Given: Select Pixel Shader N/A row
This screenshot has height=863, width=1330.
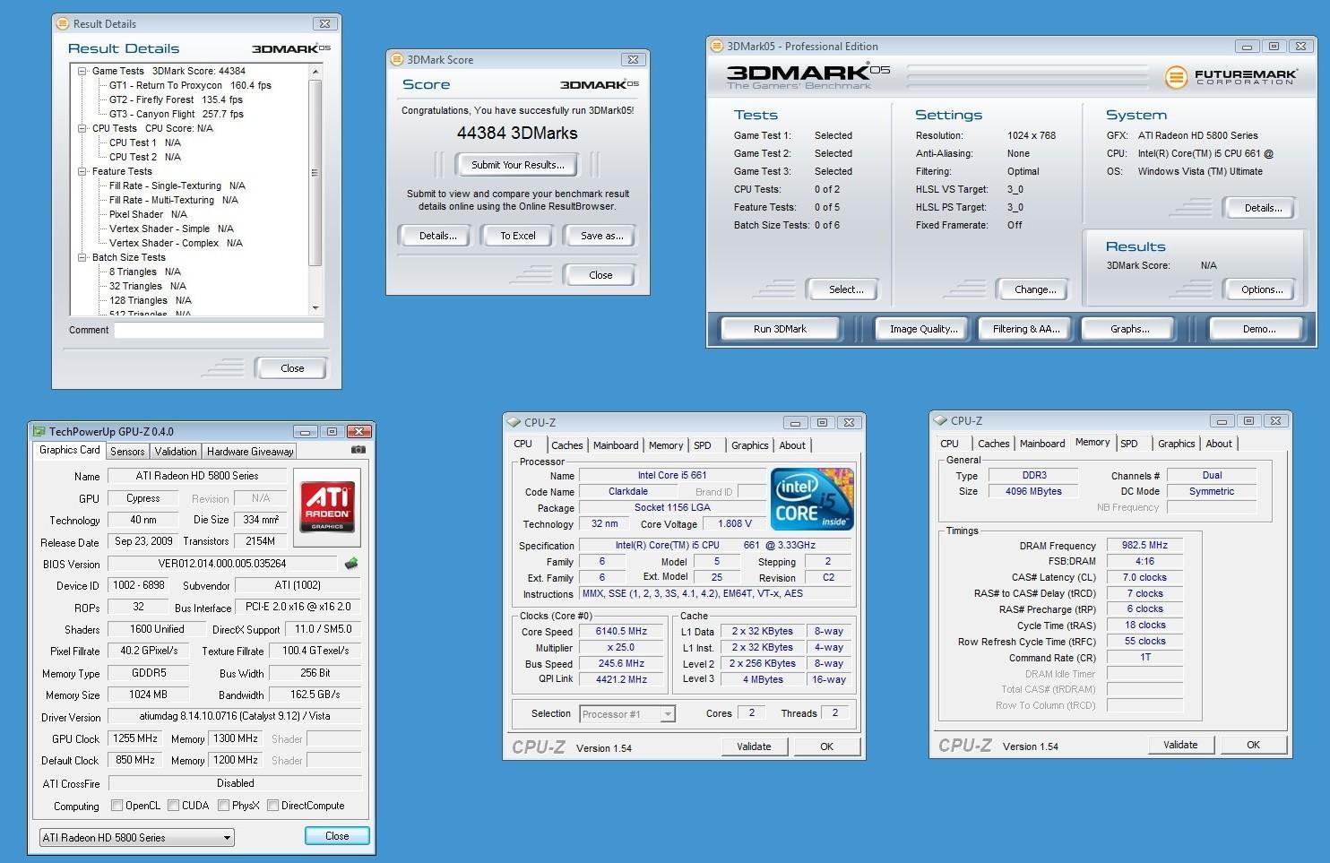Looking at the screenshot, I should point(148,214).
